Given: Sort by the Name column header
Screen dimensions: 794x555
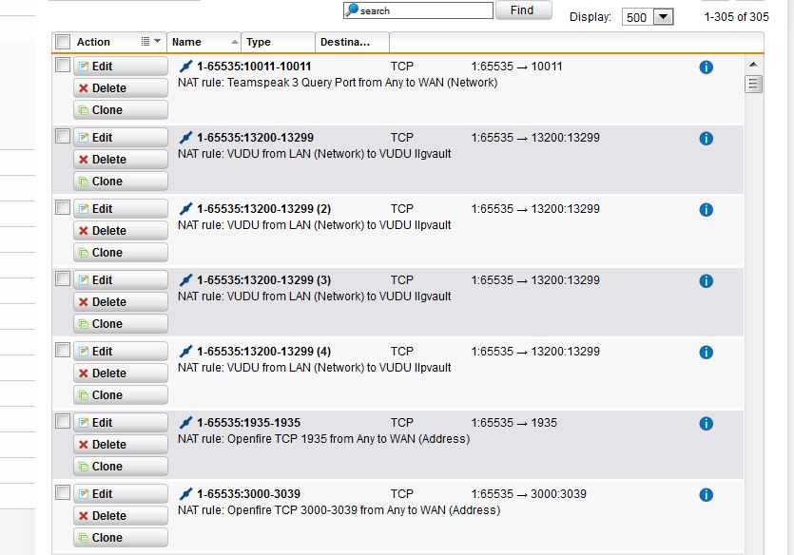Looking at the screenshot, I should [x=203, y=42].
